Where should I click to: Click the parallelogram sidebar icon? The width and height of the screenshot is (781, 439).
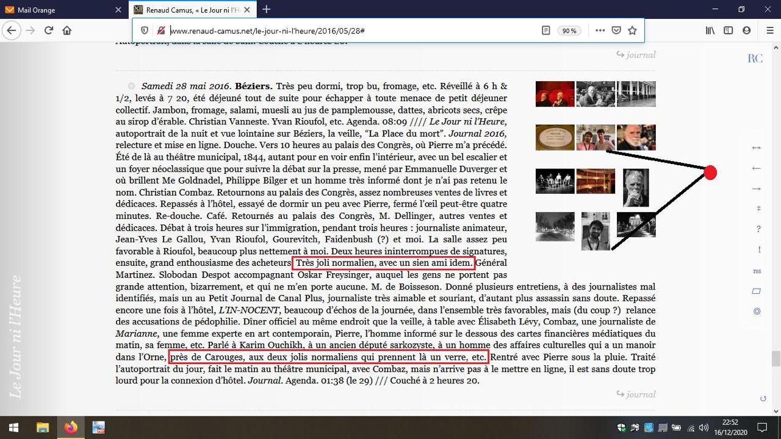tap(757, 291)
